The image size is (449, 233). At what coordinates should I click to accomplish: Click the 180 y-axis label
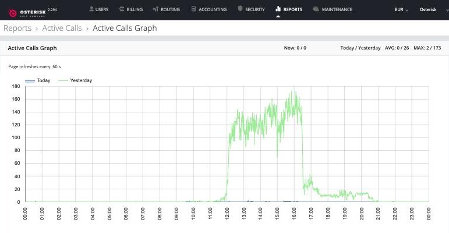(16, 86)
